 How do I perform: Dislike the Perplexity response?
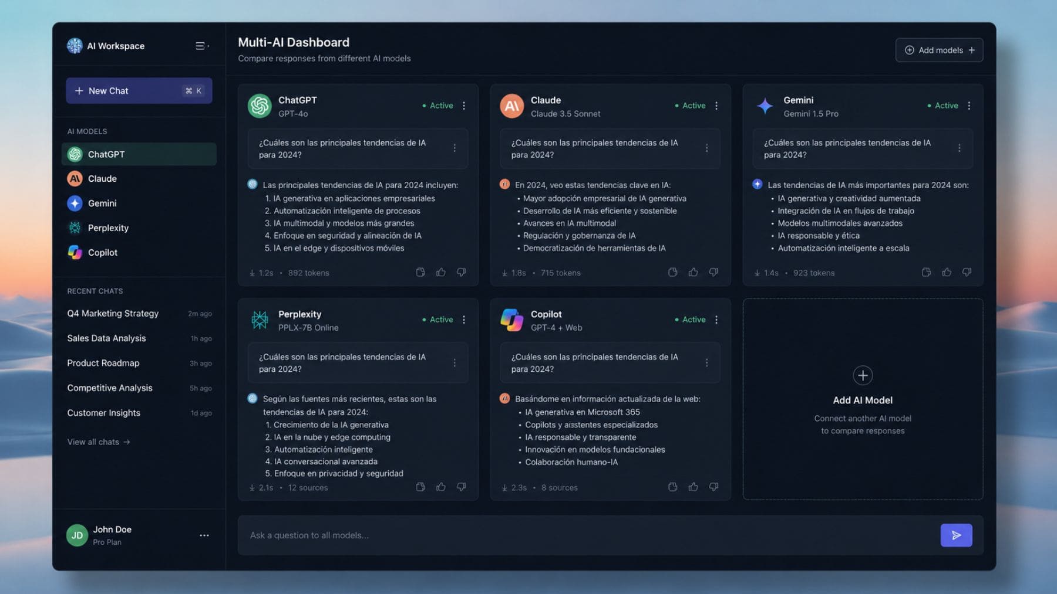coord(462,487)
